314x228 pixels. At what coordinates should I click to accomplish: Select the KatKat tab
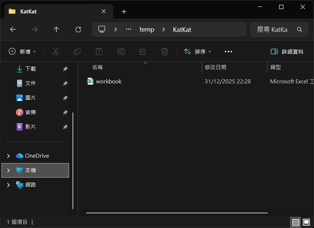point(55,11)
